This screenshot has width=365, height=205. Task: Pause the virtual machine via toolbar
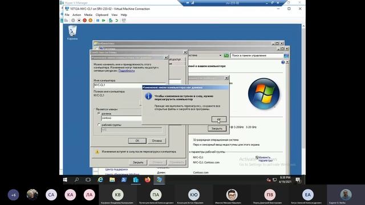(x=98, y=20)
